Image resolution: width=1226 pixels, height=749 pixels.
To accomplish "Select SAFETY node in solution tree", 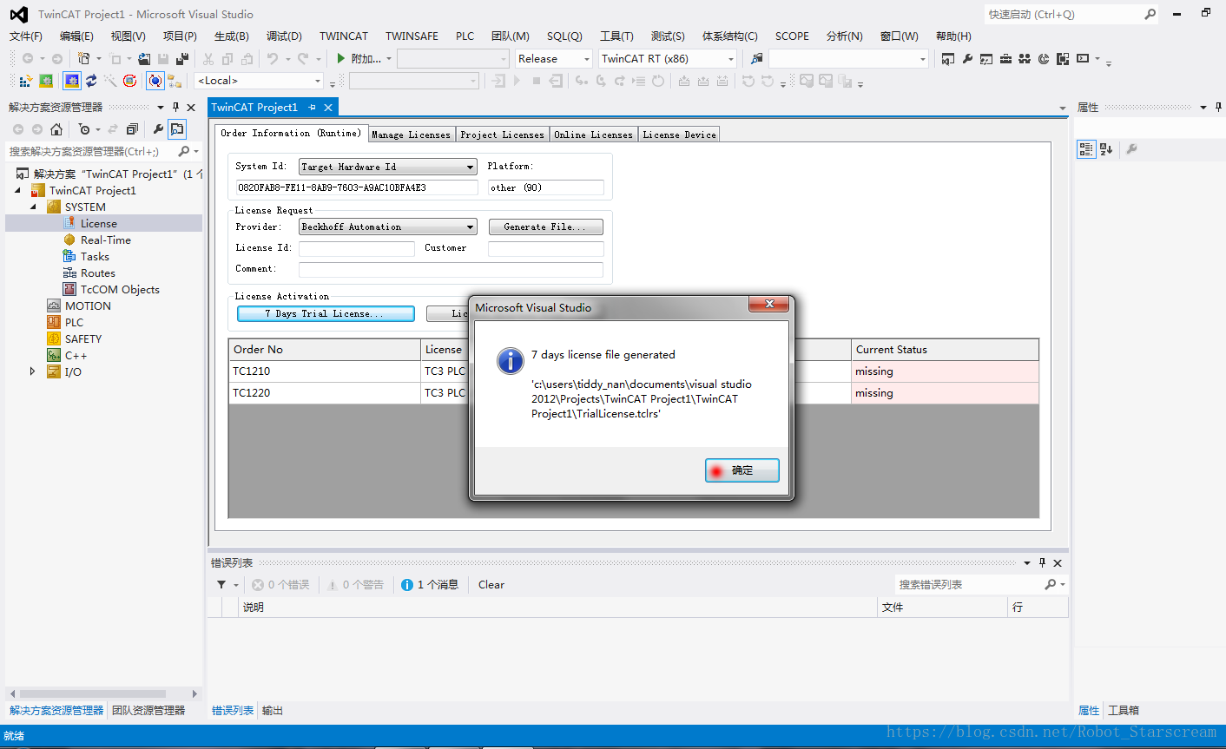I will (x=83, y=338).
